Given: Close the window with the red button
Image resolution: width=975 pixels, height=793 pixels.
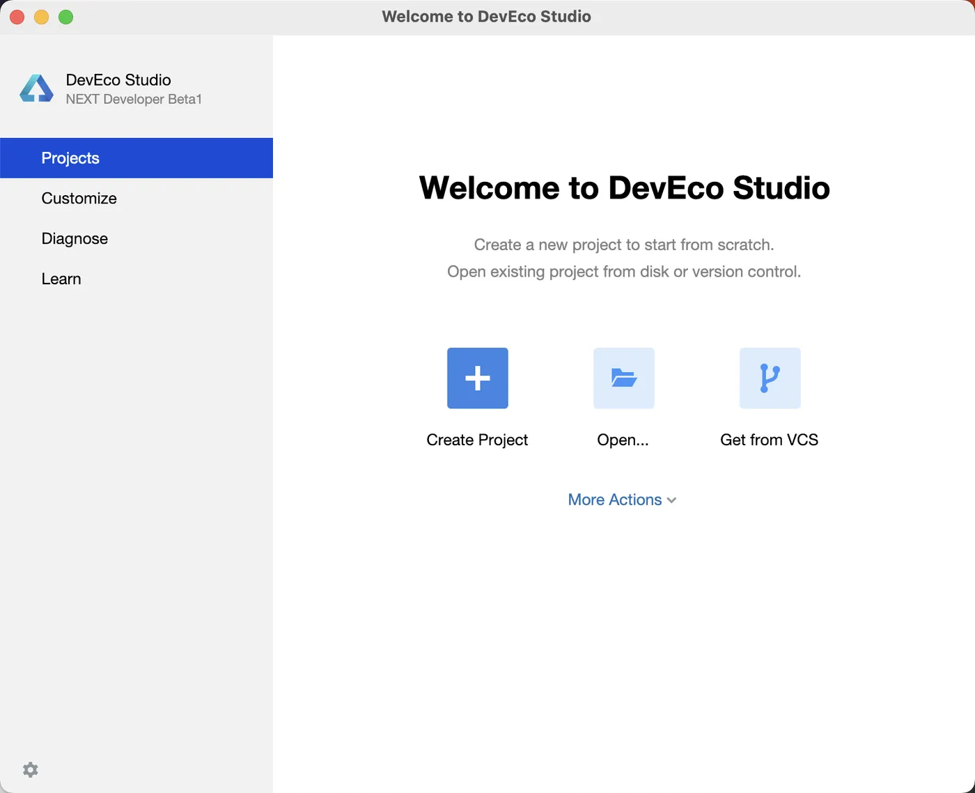Looking at the screenshot, I should click(x=17, y=17).
